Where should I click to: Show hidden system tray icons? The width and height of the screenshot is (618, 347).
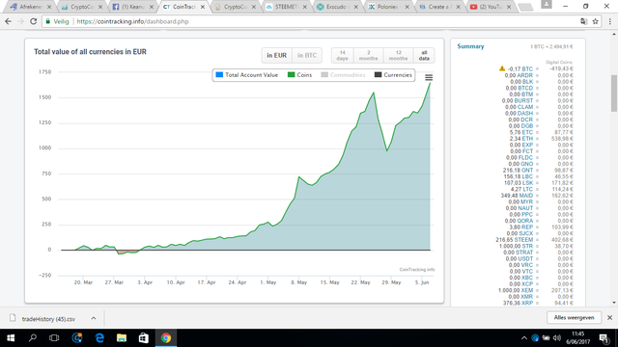tap(523, 338)
